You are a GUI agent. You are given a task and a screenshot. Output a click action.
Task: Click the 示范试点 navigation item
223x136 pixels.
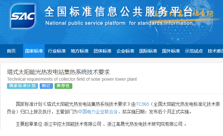194,51
